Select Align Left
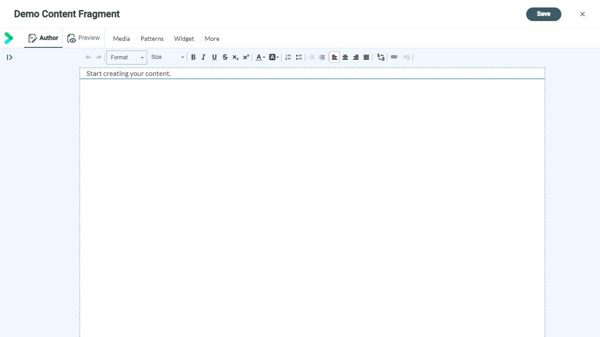 tap(335, 57)
